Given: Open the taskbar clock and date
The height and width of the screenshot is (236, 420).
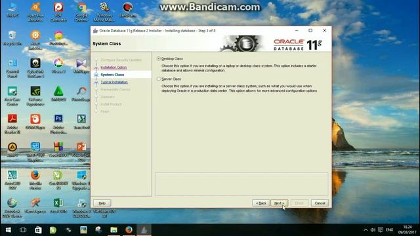Looking at the screenshot, I should 407,230.
